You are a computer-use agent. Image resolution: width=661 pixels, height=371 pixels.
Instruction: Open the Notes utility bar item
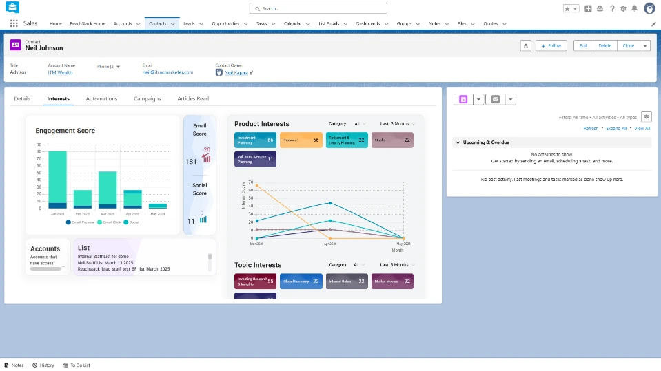click(14, 365)
